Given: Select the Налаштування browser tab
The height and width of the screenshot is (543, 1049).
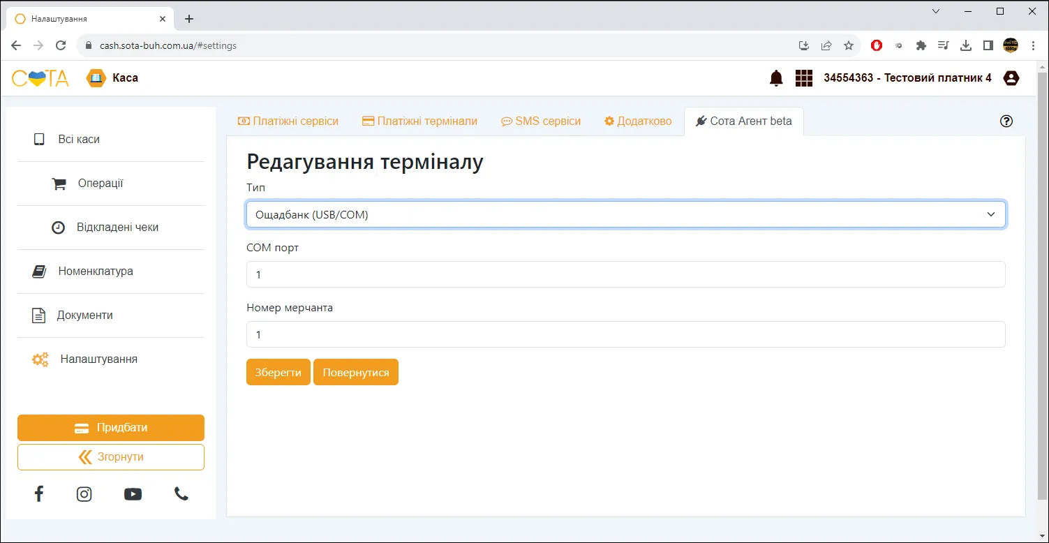Looking at the screenshot, I should 89,19.
